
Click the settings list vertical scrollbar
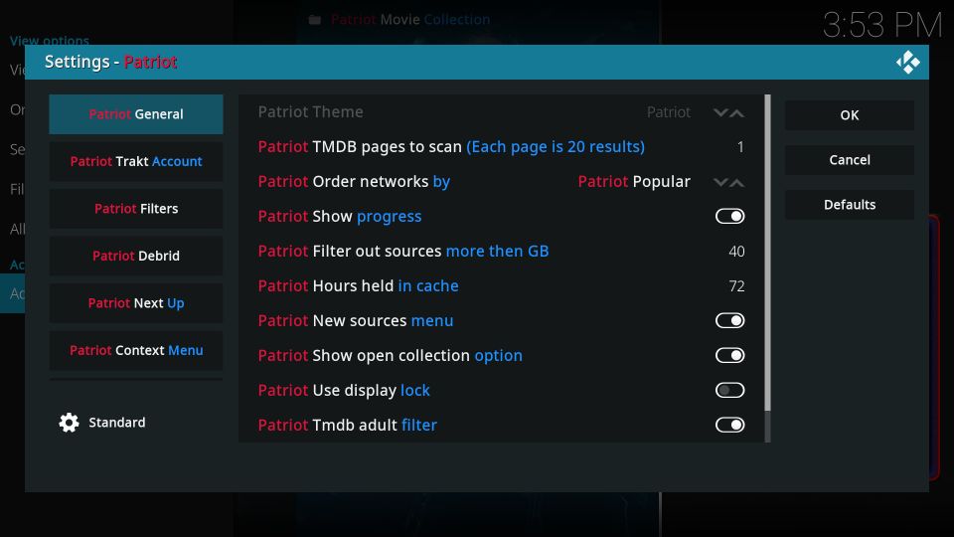coord(767,268)
